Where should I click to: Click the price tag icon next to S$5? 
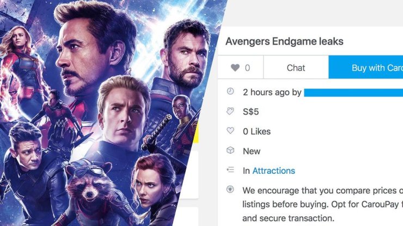click(230, 111)
